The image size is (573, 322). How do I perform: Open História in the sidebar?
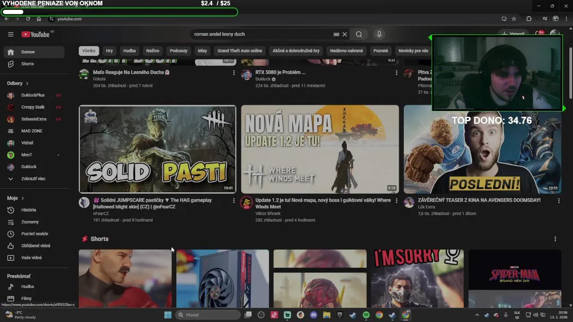click(x=34, y=210)
